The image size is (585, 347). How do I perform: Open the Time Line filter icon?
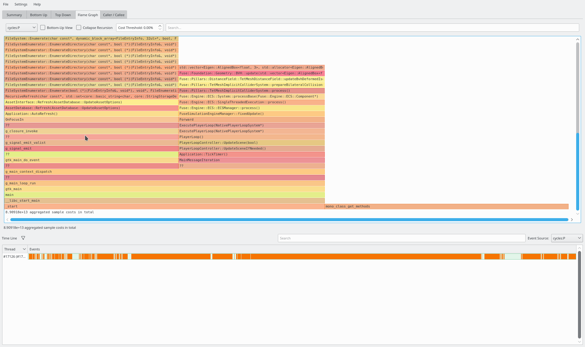(x=23, y=238)
